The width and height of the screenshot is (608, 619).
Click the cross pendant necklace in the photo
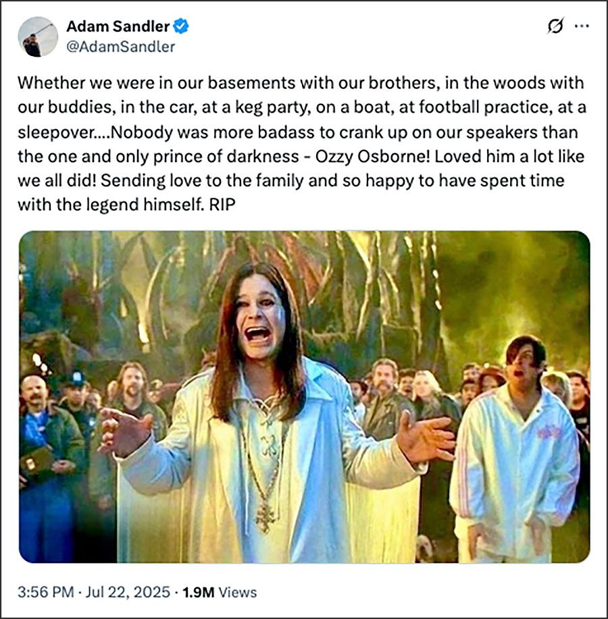click(265, 516)
